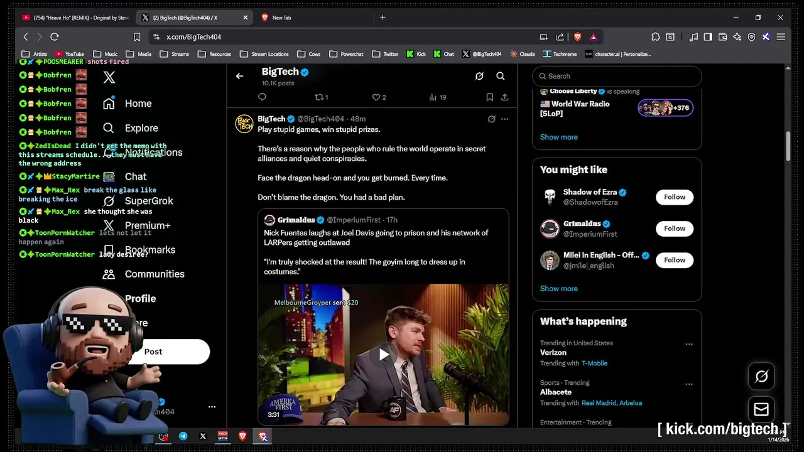Image resolution: width=804 pixels, height=452 pixels.
Task: Open the Claude bookmark
Action: click(x=523, y=54)
